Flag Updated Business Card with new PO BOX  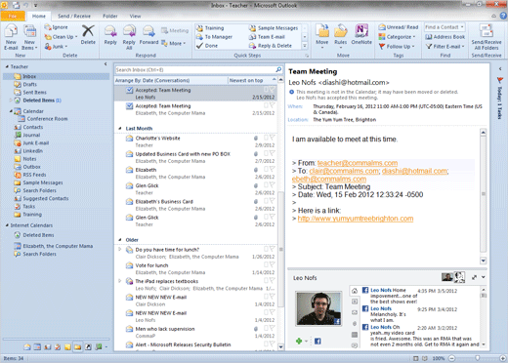tap(273, 153)
